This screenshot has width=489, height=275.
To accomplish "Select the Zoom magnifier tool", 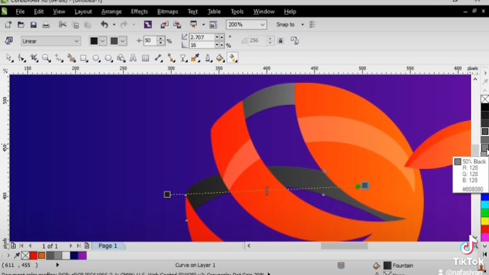I will (47, 58).
